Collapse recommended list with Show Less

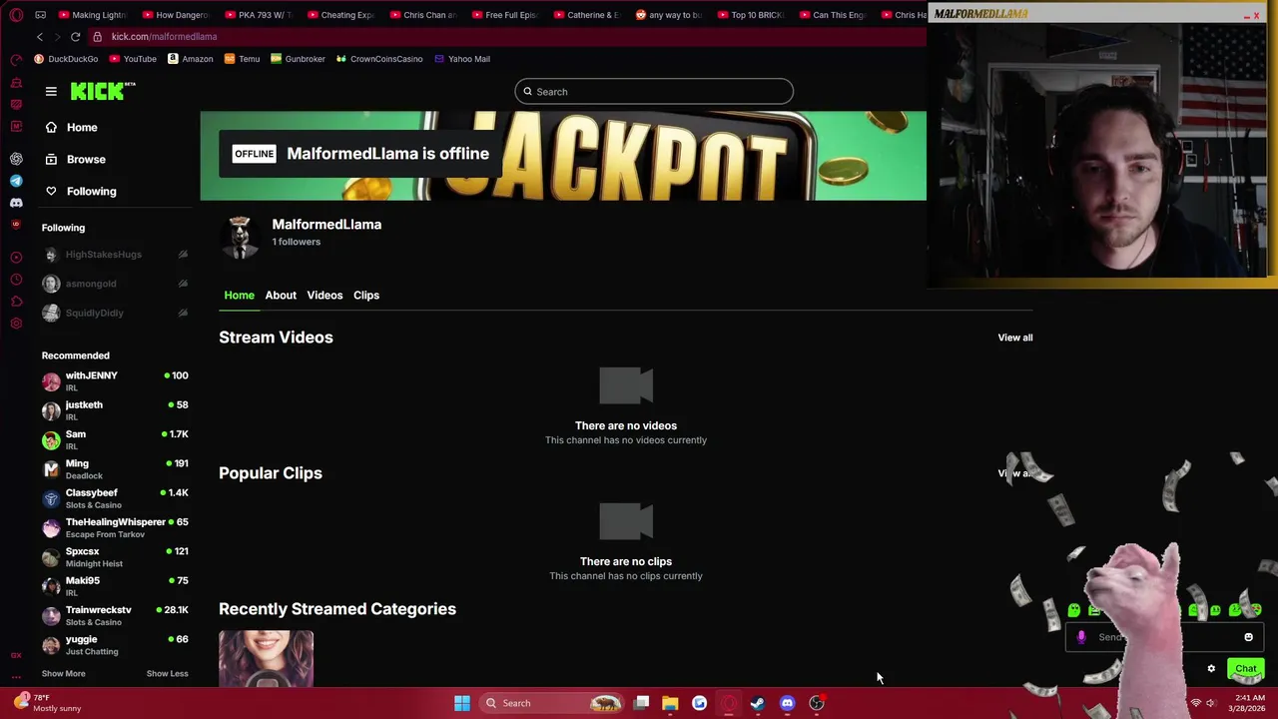point(167,674)
